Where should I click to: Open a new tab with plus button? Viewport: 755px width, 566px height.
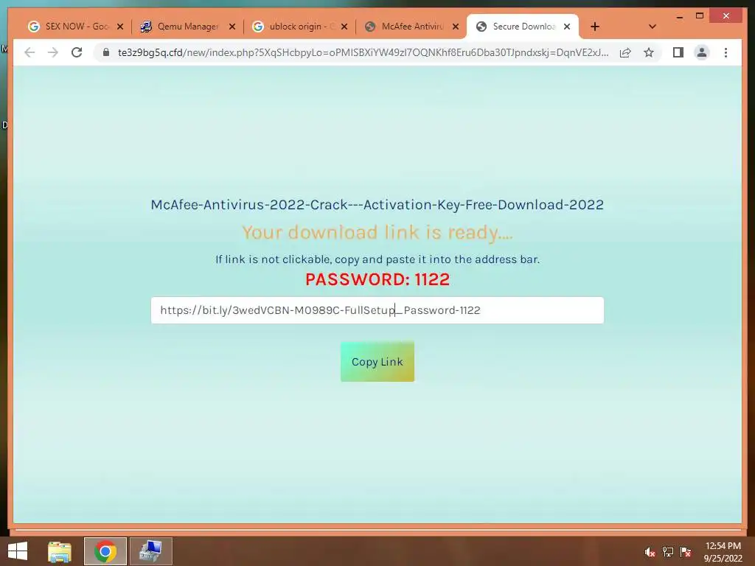coord(595,27)
